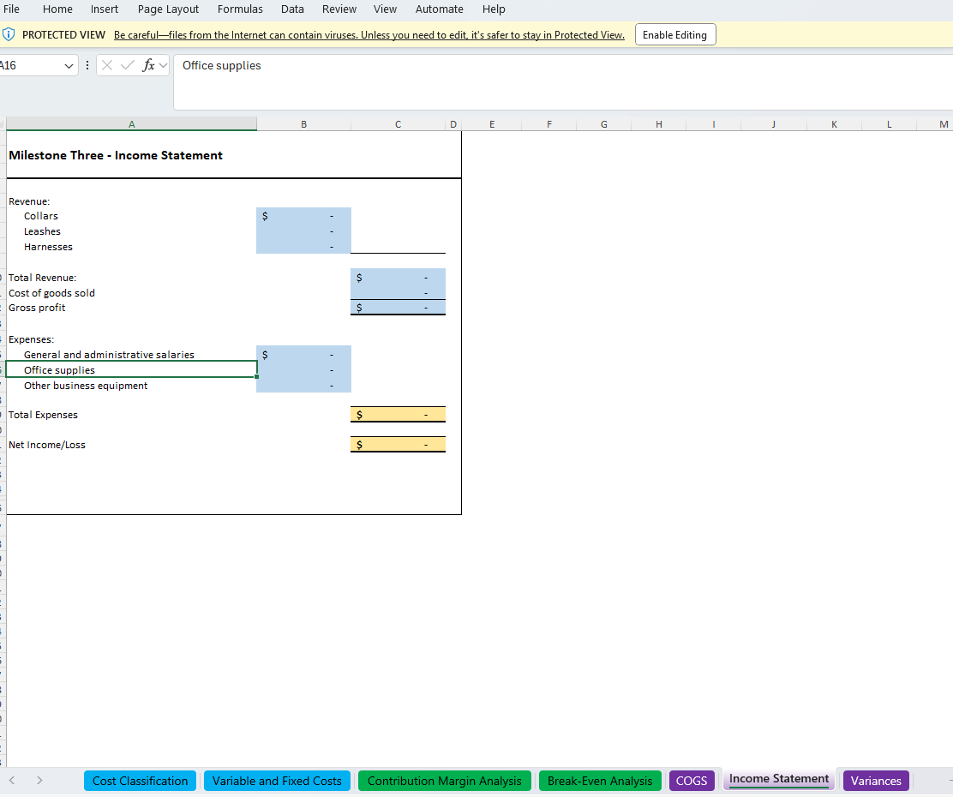Switch to Contribution Margin Analysis sheet
The width and height of the screenshot is (953, 797).
(444, 782)
